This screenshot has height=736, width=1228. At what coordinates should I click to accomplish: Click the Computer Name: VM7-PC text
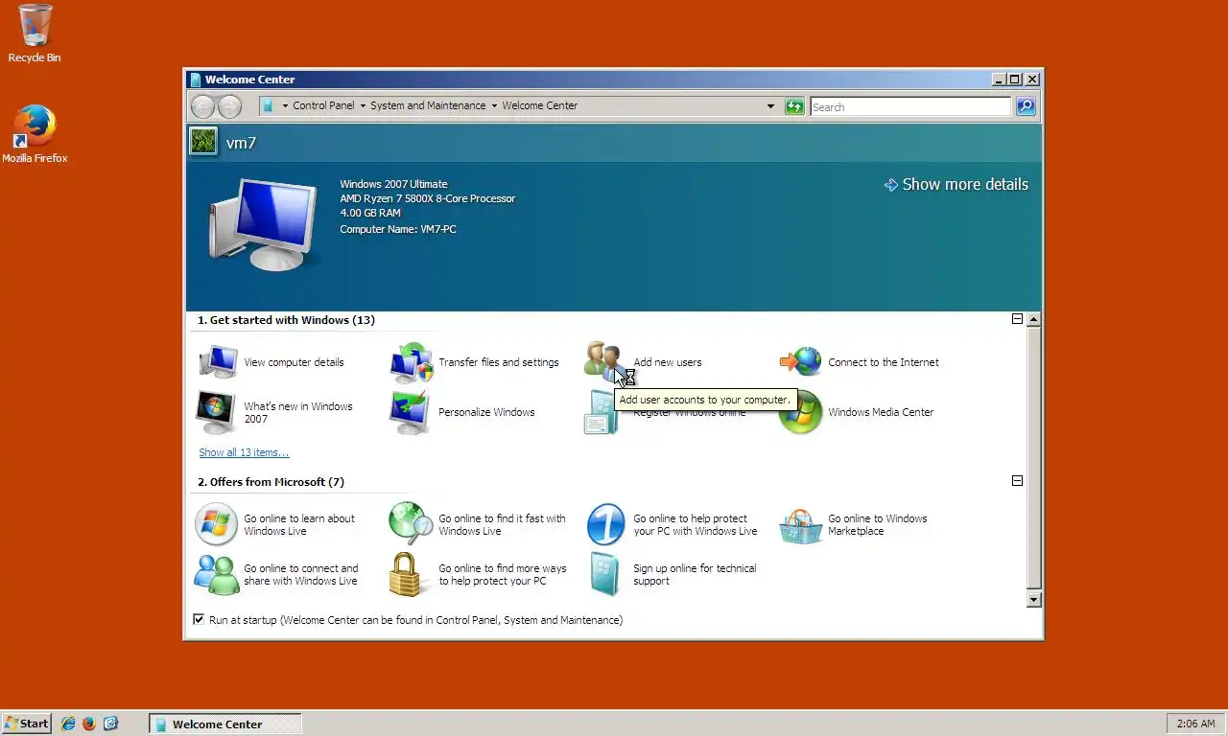click(x=398, y=229)
